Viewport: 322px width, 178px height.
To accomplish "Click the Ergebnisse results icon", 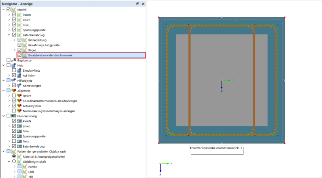I will (x=14, y=60).
